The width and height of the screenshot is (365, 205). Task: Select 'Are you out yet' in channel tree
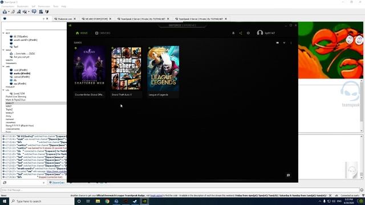pos(22,57)
